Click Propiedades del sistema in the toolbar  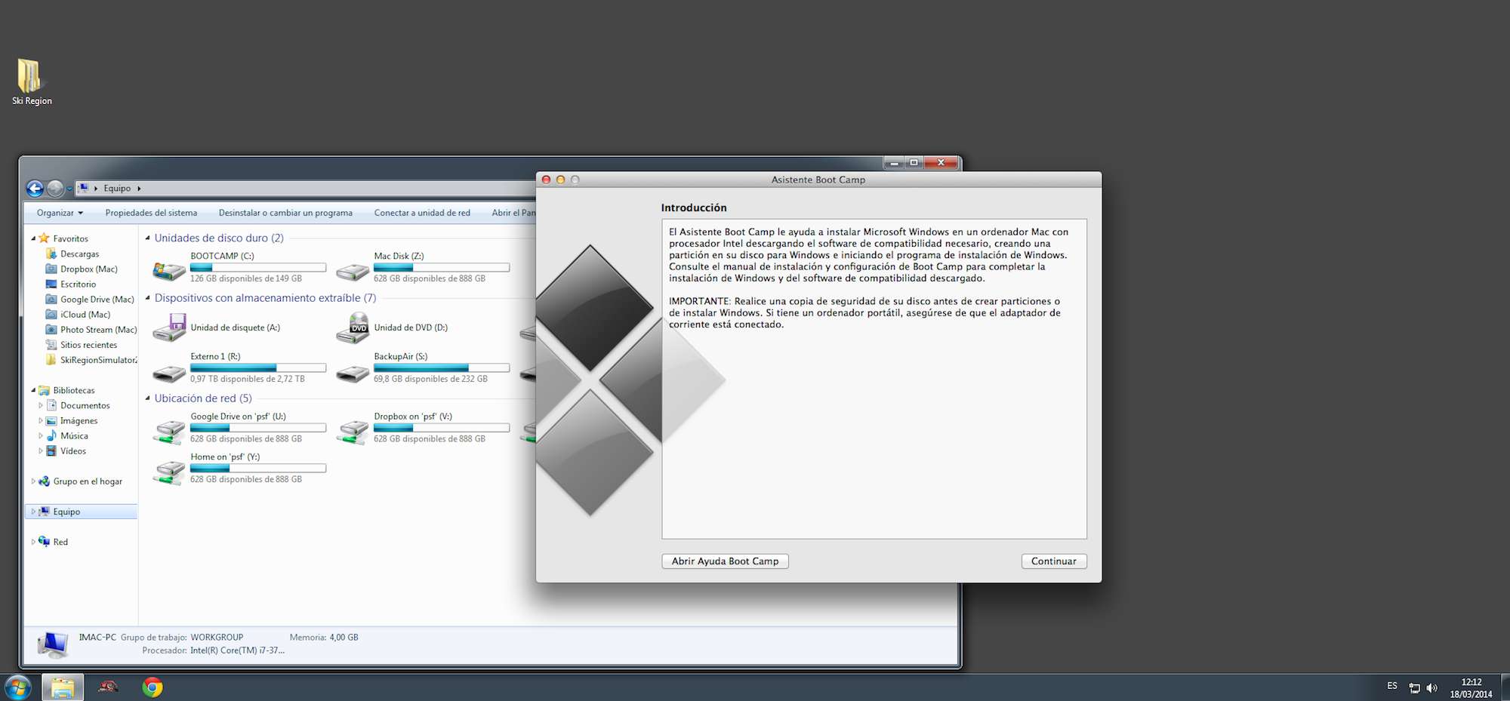coord(151,213)
